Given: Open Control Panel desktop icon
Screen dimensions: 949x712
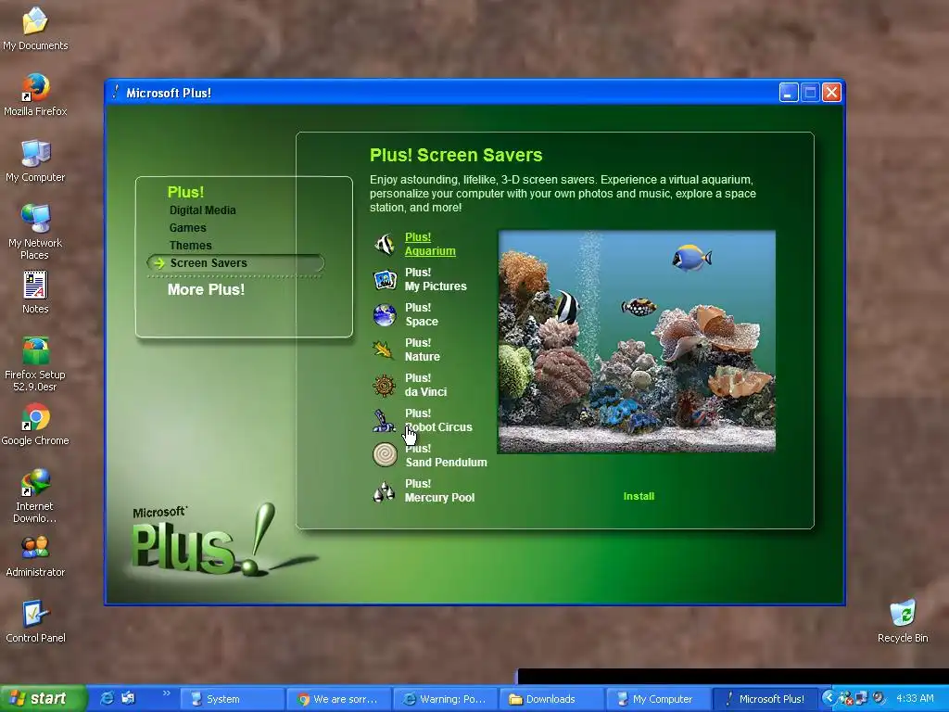Looking at the screenshot, I should pyautogui.click(x=35, y=622).
